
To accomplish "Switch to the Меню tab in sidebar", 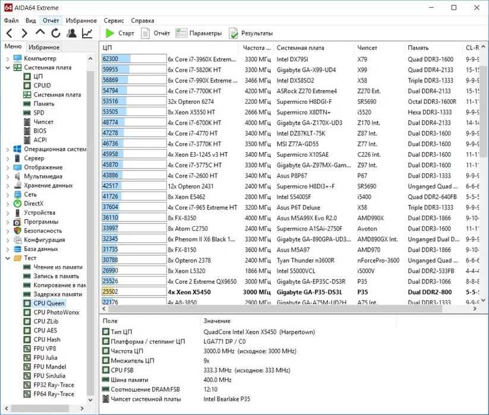I will (13, 46).
